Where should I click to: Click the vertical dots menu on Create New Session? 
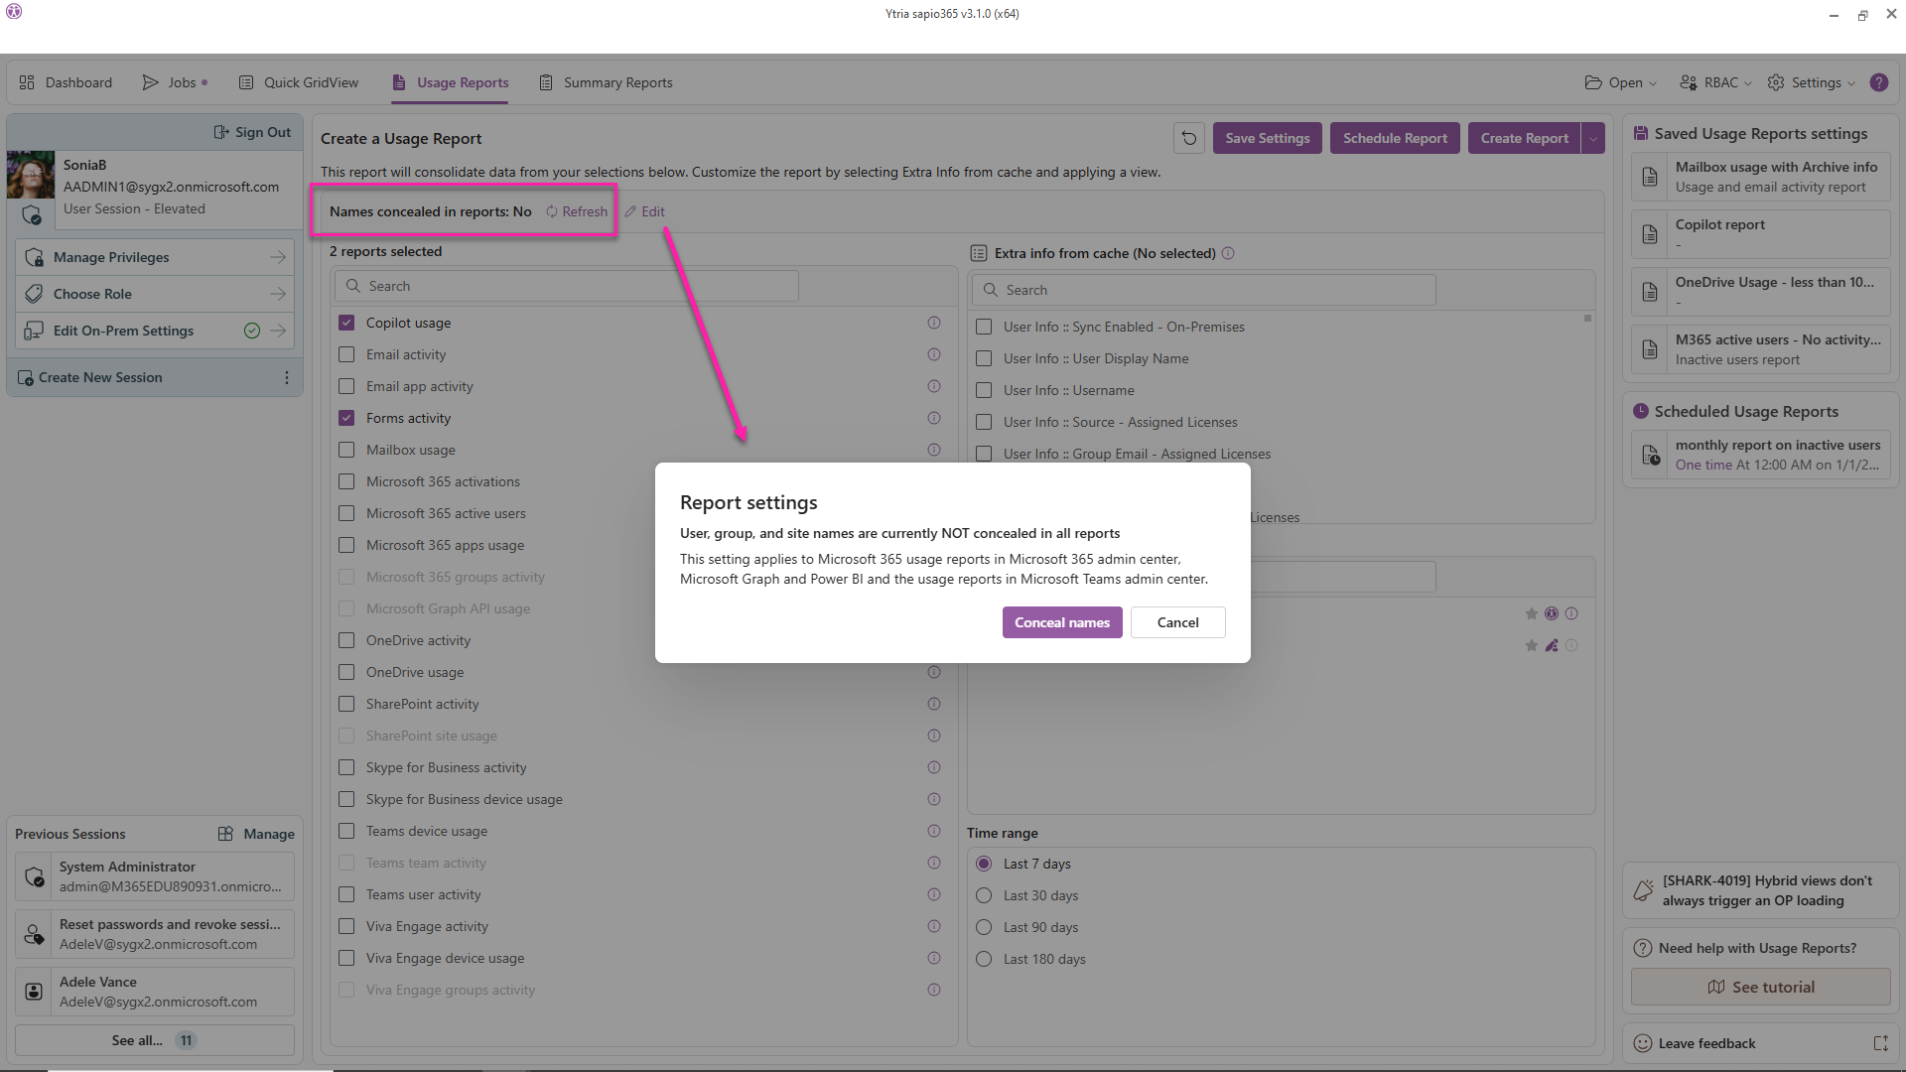287,377
